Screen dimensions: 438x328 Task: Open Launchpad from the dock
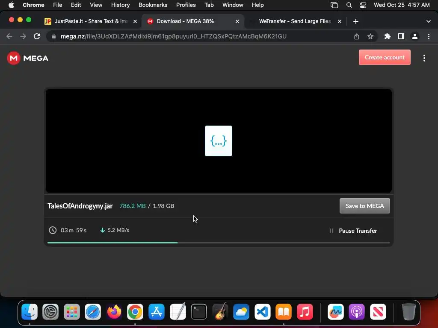click(x=72, y=311)
